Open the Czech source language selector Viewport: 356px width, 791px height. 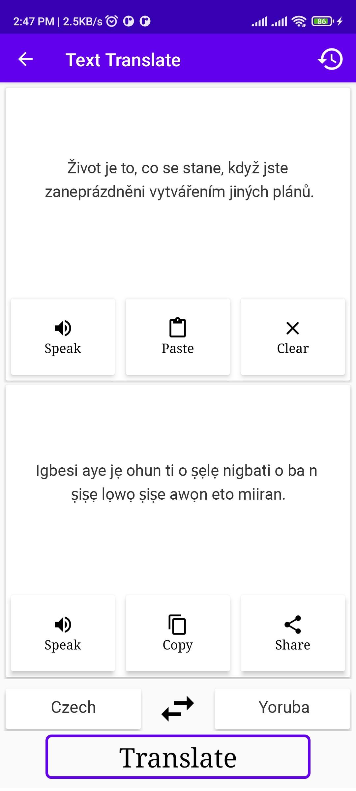(73, 708)
